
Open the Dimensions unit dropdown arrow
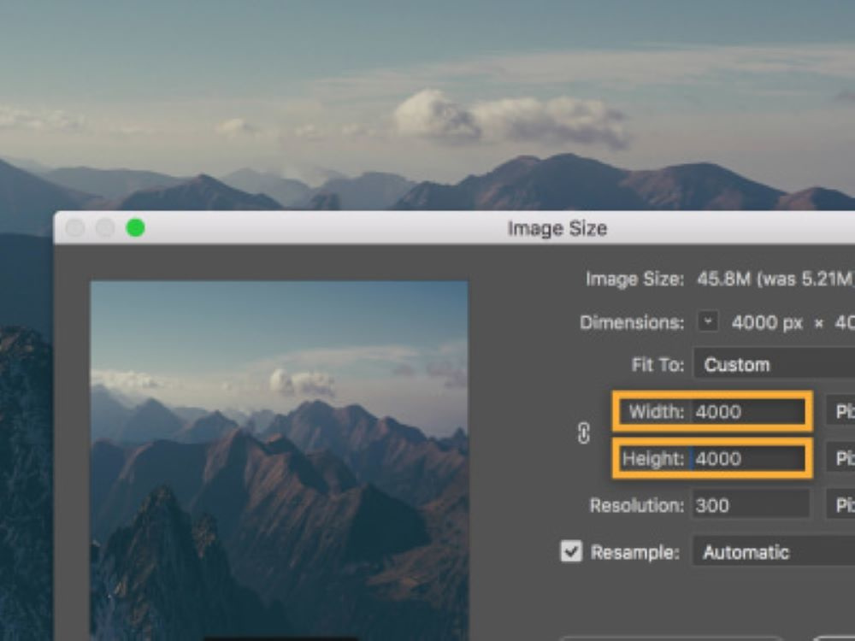point(708,321)
